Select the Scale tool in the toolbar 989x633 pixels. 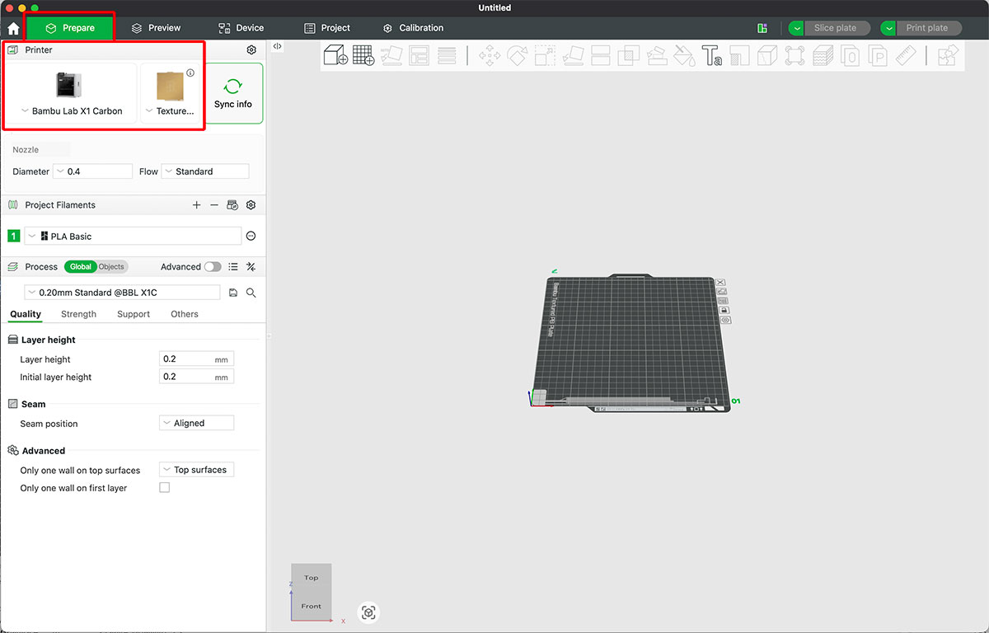point(544,55)
